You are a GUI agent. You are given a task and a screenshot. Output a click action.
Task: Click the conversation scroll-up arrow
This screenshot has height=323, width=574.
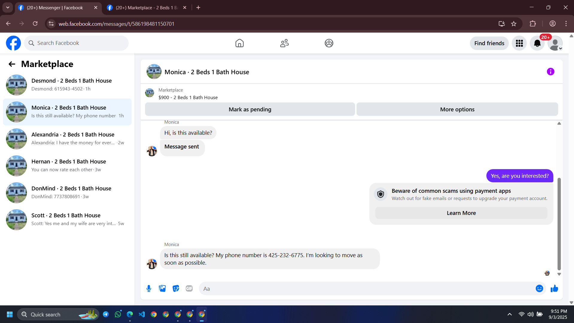coord(559,123)
